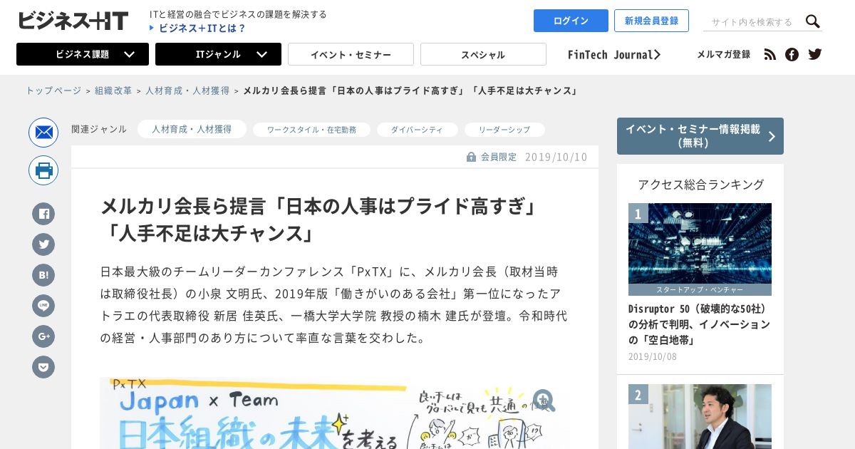This screenshot has width=855, height=449.
Task: Click メルマガ登録 in navigation
Action: (723, 54)
